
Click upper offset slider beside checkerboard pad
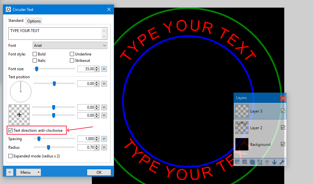(54, 107)
